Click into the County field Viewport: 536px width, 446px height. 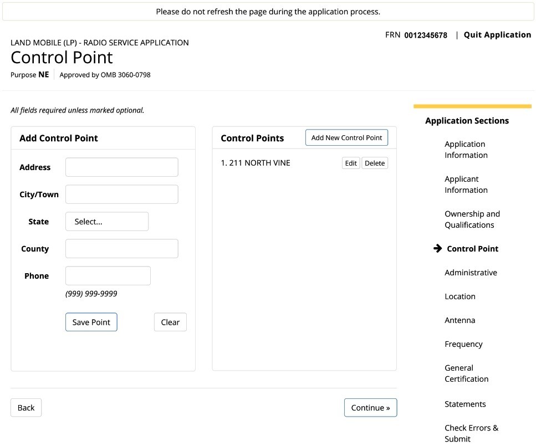pos(122,248)
